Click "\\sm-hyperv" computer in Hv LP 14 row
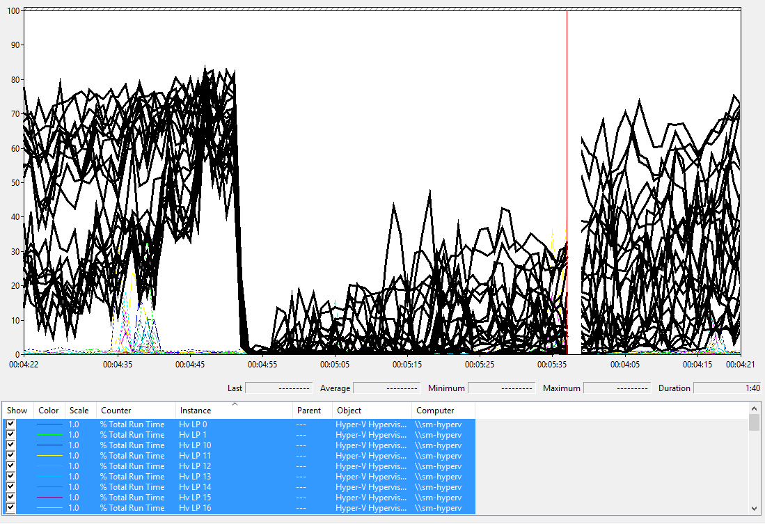This screenshot has width=765, height=524. [x=438, y=487]
